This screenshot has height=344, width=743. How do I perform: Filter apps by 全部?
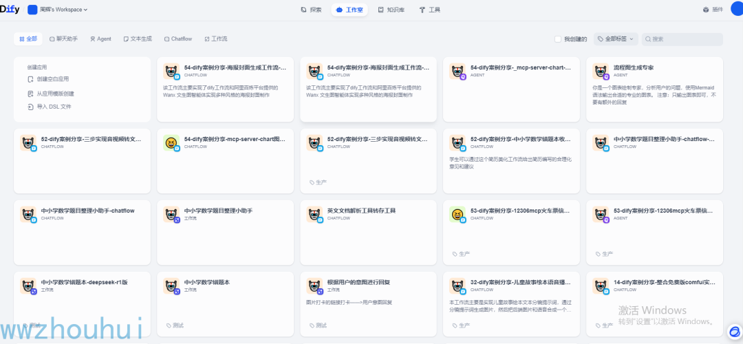pyautogui.click(x=28, y=39)
